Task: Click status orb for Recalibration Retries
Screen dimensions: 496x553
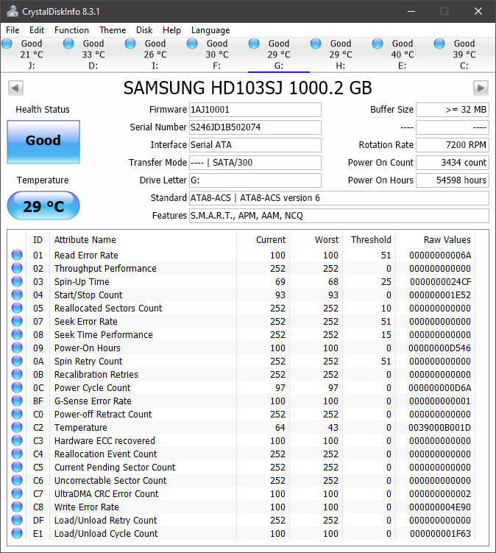Action: tap(17, 374)
